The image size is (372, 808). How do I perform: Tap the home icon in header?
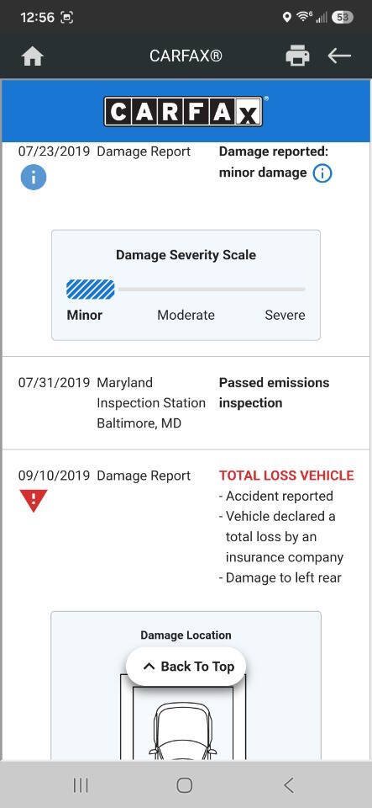pos(33,56)
